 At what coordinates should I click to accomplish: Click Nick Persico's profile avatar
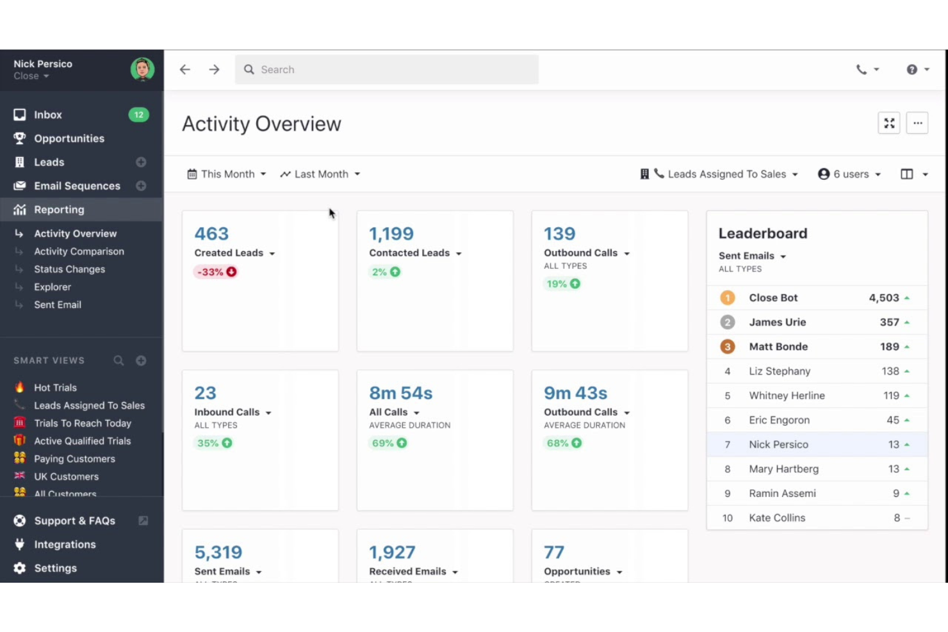click(x=142, y=70)
